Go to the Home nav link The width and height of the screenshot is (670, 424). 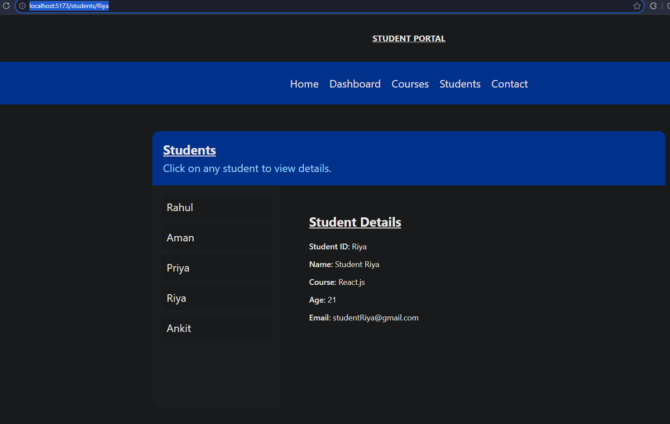(304, 84)
